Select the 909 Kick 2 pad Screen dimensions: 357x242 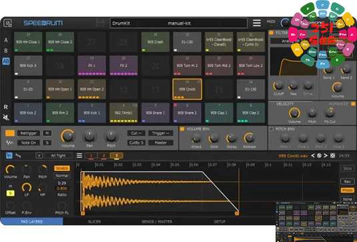click(28, 113)
